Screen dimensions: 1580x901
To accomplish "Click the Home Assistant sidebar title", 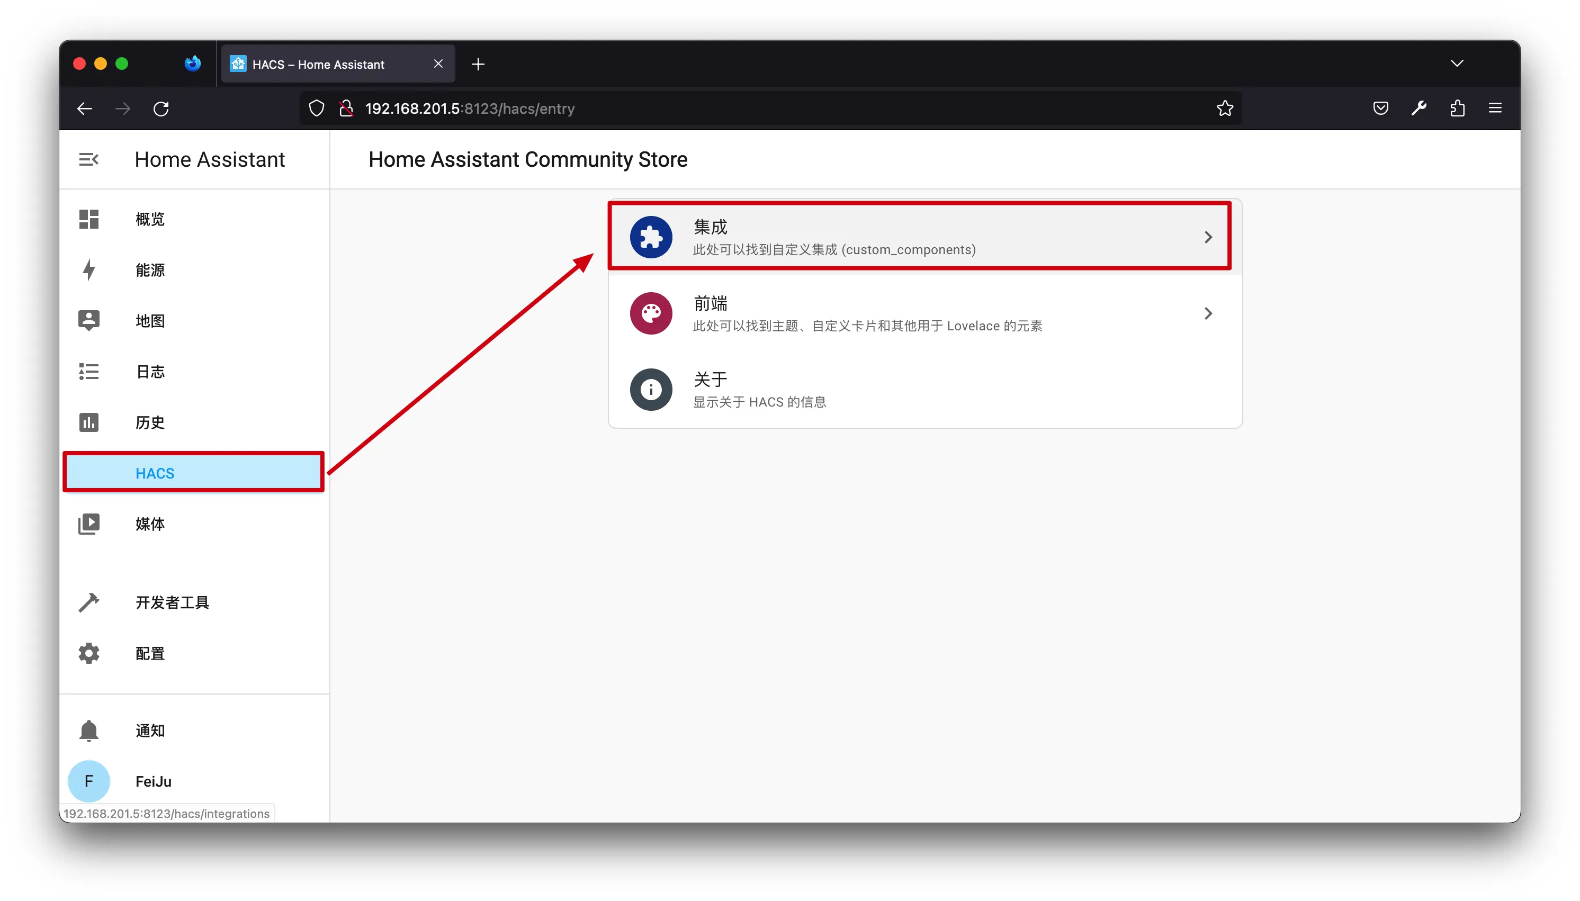I will [x=210, y=160].
